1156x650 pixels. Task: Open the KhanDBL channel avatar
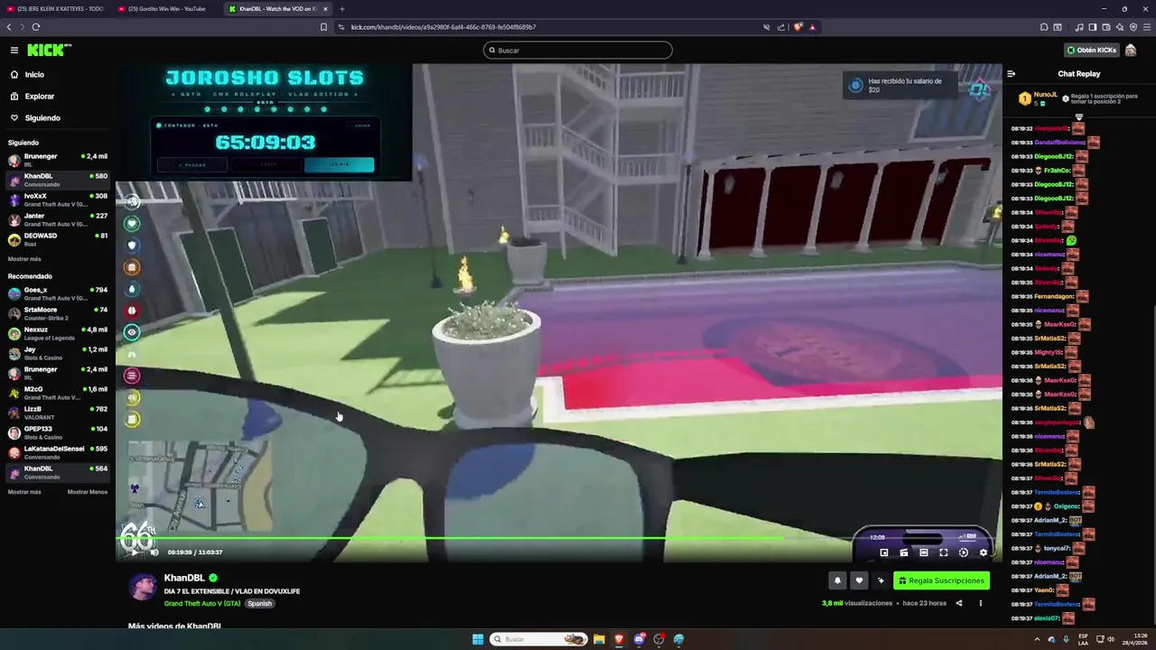(x=143, y=587)
